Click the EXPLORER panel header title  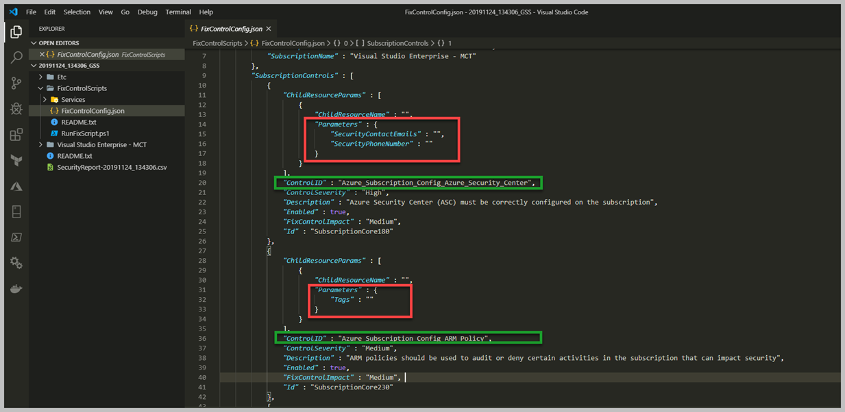pyautogui.click(x=52, y=29)
